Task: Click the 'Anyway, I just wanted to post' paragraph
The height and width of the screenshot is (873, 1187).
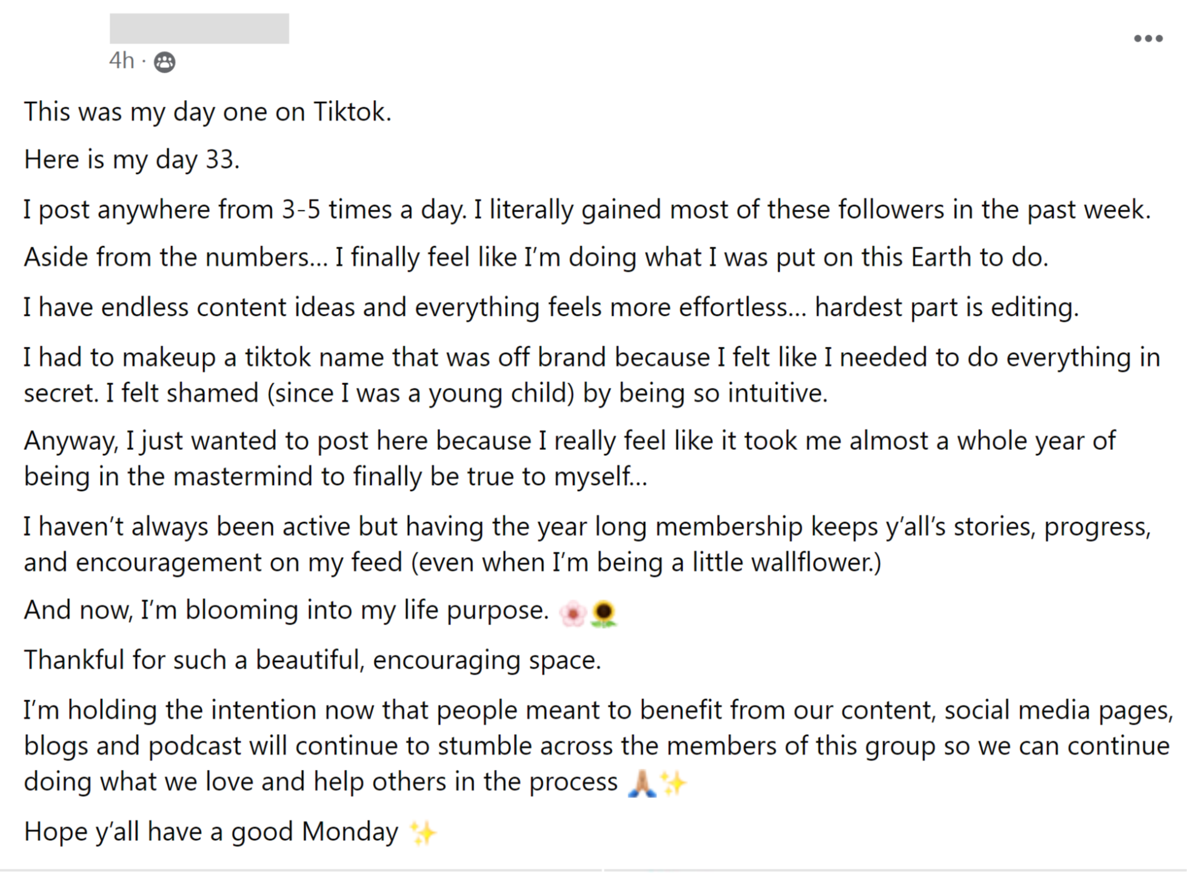Action: point(569,458)
